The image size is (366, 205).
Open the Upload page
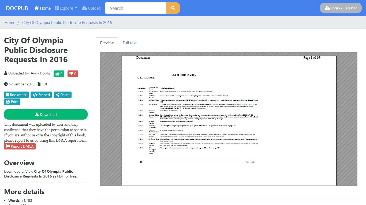pos(91,8)
